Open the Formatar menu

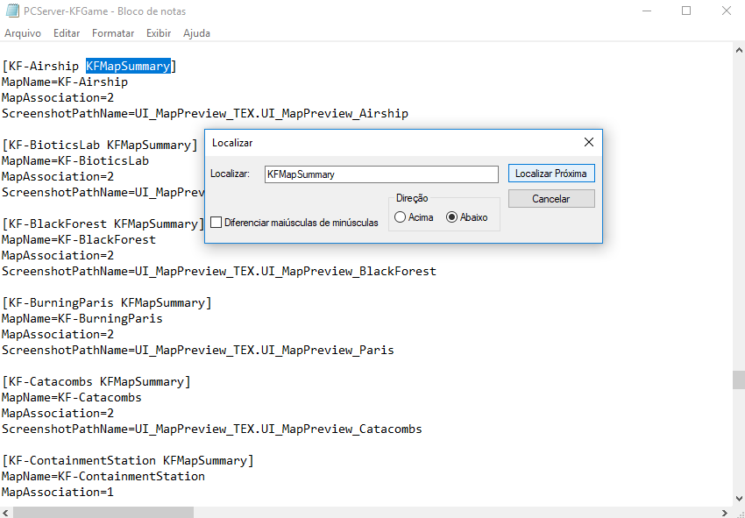pyautogui.click(x=113, y=33)
